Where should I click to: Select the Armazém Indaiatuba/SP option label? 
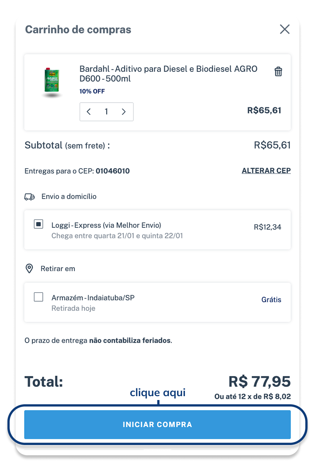coord(93,298)
